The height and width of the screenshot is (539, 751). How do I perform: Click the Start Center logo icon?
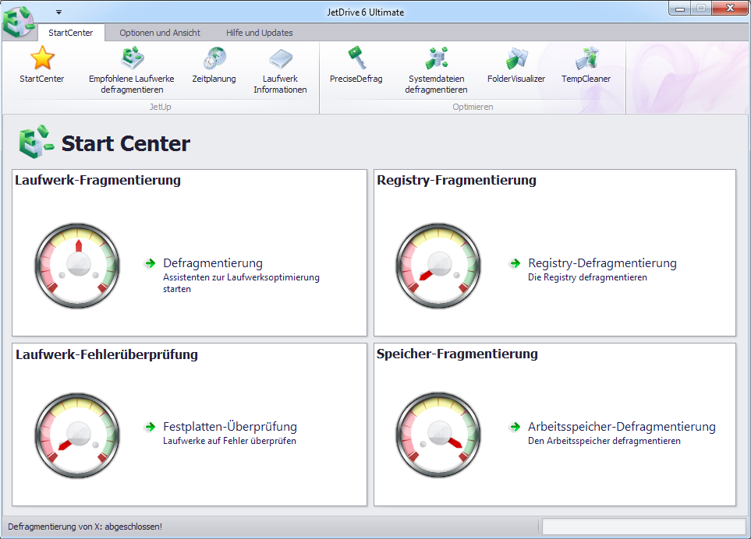(37, 142)
